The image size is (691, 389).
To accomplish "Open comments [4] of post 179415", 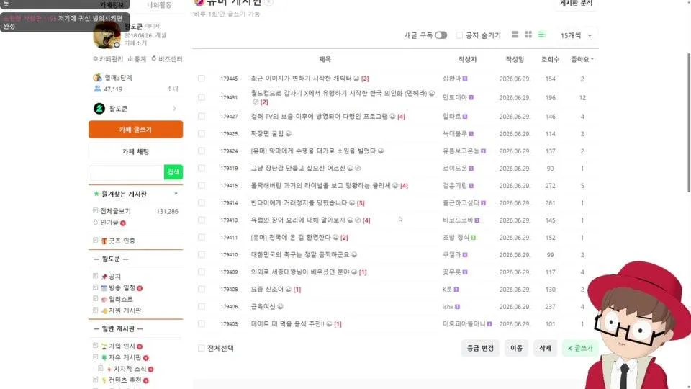I will [x=404, y=186].
